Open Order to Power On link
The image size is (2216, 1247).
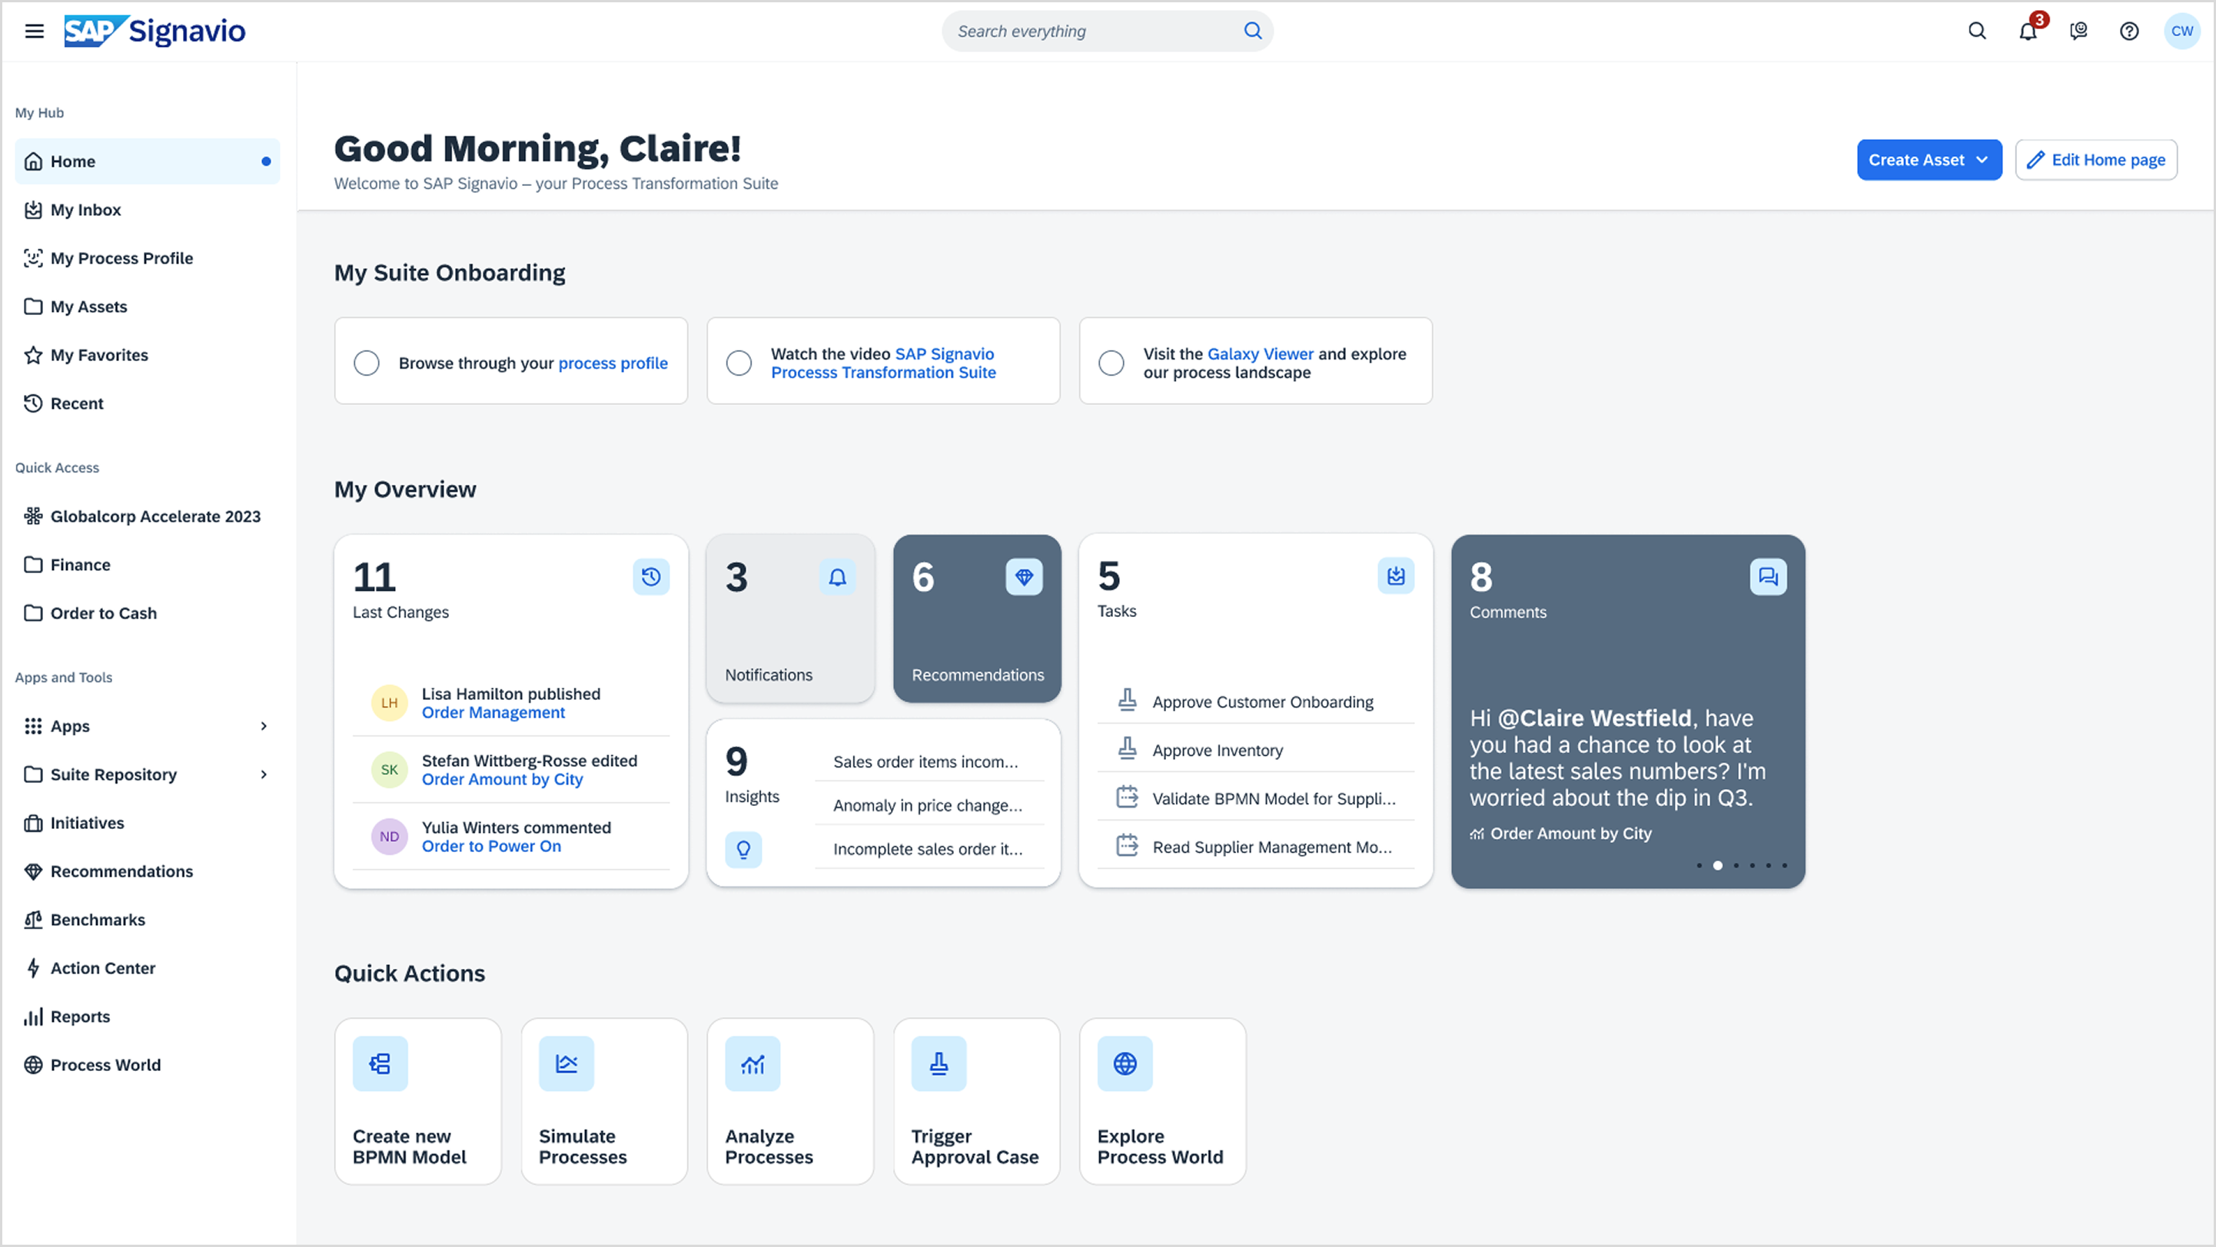pyautogui.click(x=491, y=846)
